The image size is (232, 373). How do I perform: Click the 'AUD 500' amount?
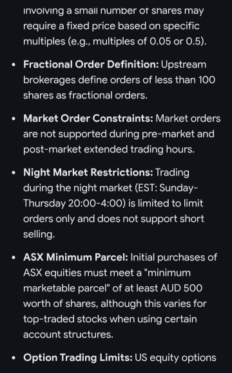tap(182, 288)
